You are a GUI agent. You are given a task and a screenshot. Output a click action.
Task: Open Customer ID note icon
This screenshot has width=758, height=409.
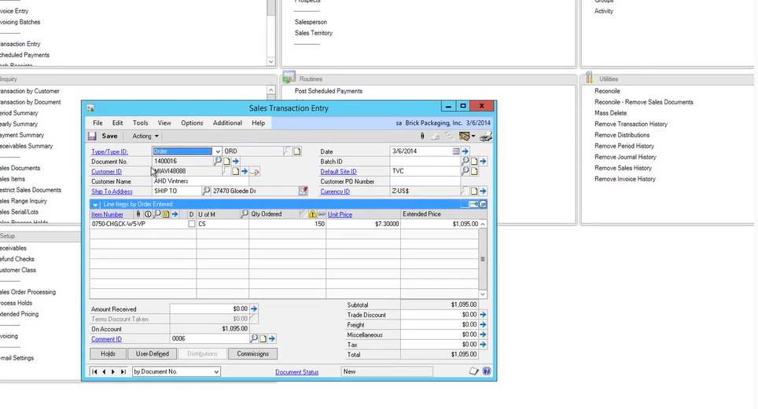[235, 171]
